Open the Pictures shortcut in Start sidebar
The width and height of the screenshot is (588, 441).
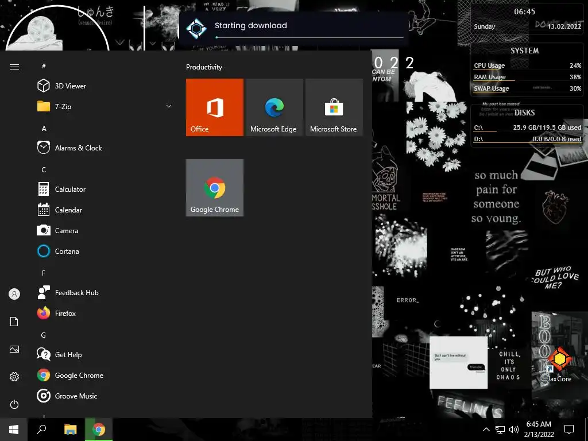coord(14,349)
